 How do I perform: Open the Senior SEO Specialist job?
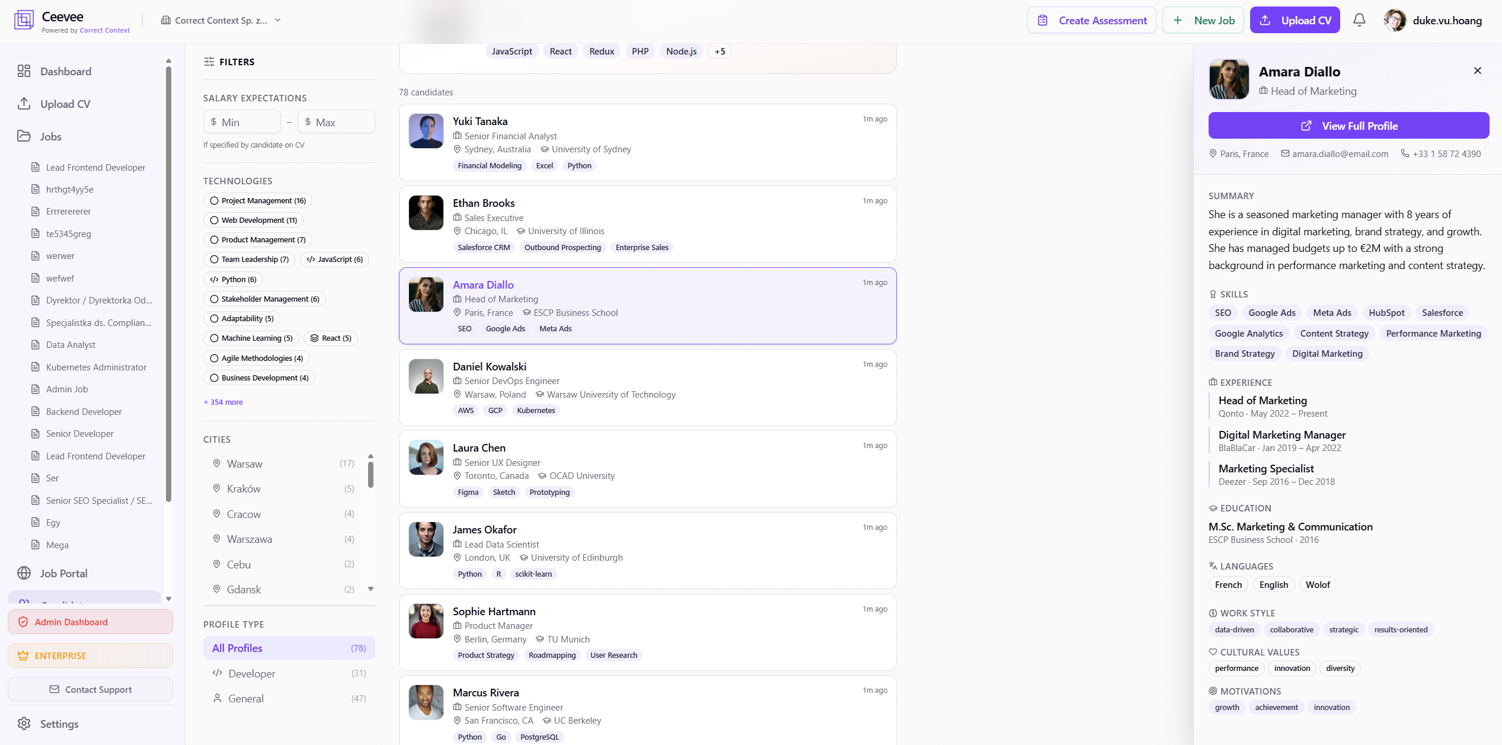pos(99,500)
